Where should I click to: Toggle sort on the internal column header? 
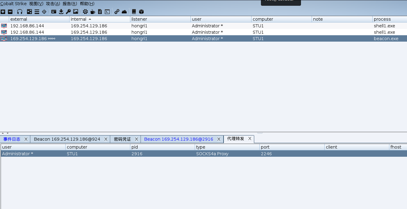(x=100, y=19)
